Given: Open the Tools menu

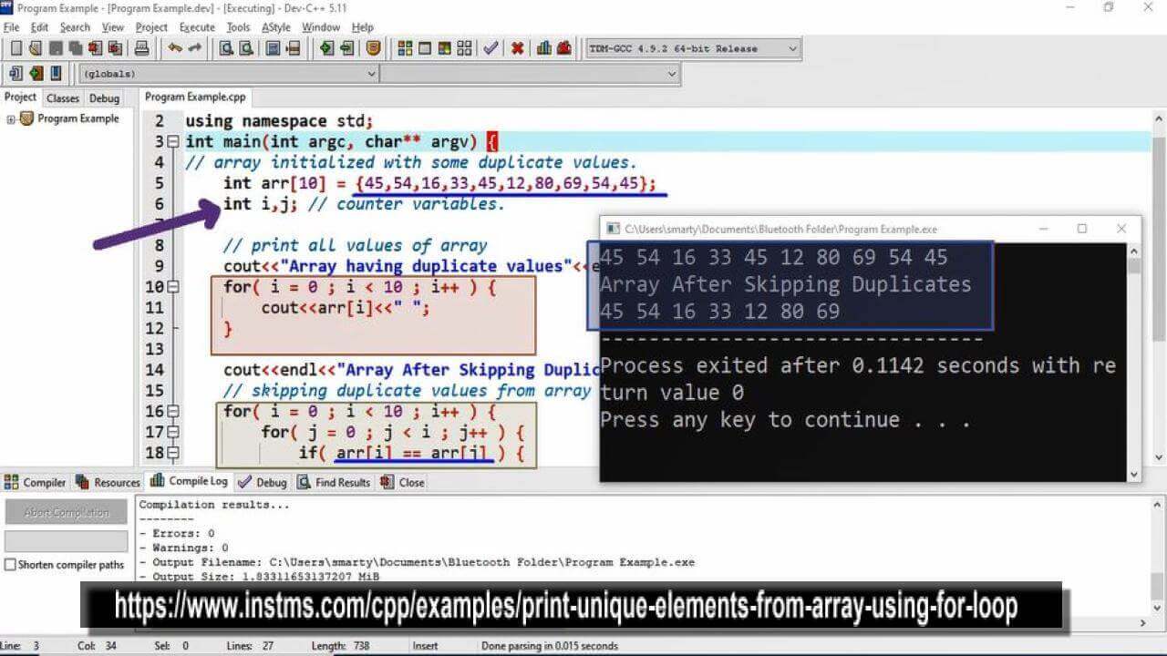Looking at the screenshot, I should (237, 26).
